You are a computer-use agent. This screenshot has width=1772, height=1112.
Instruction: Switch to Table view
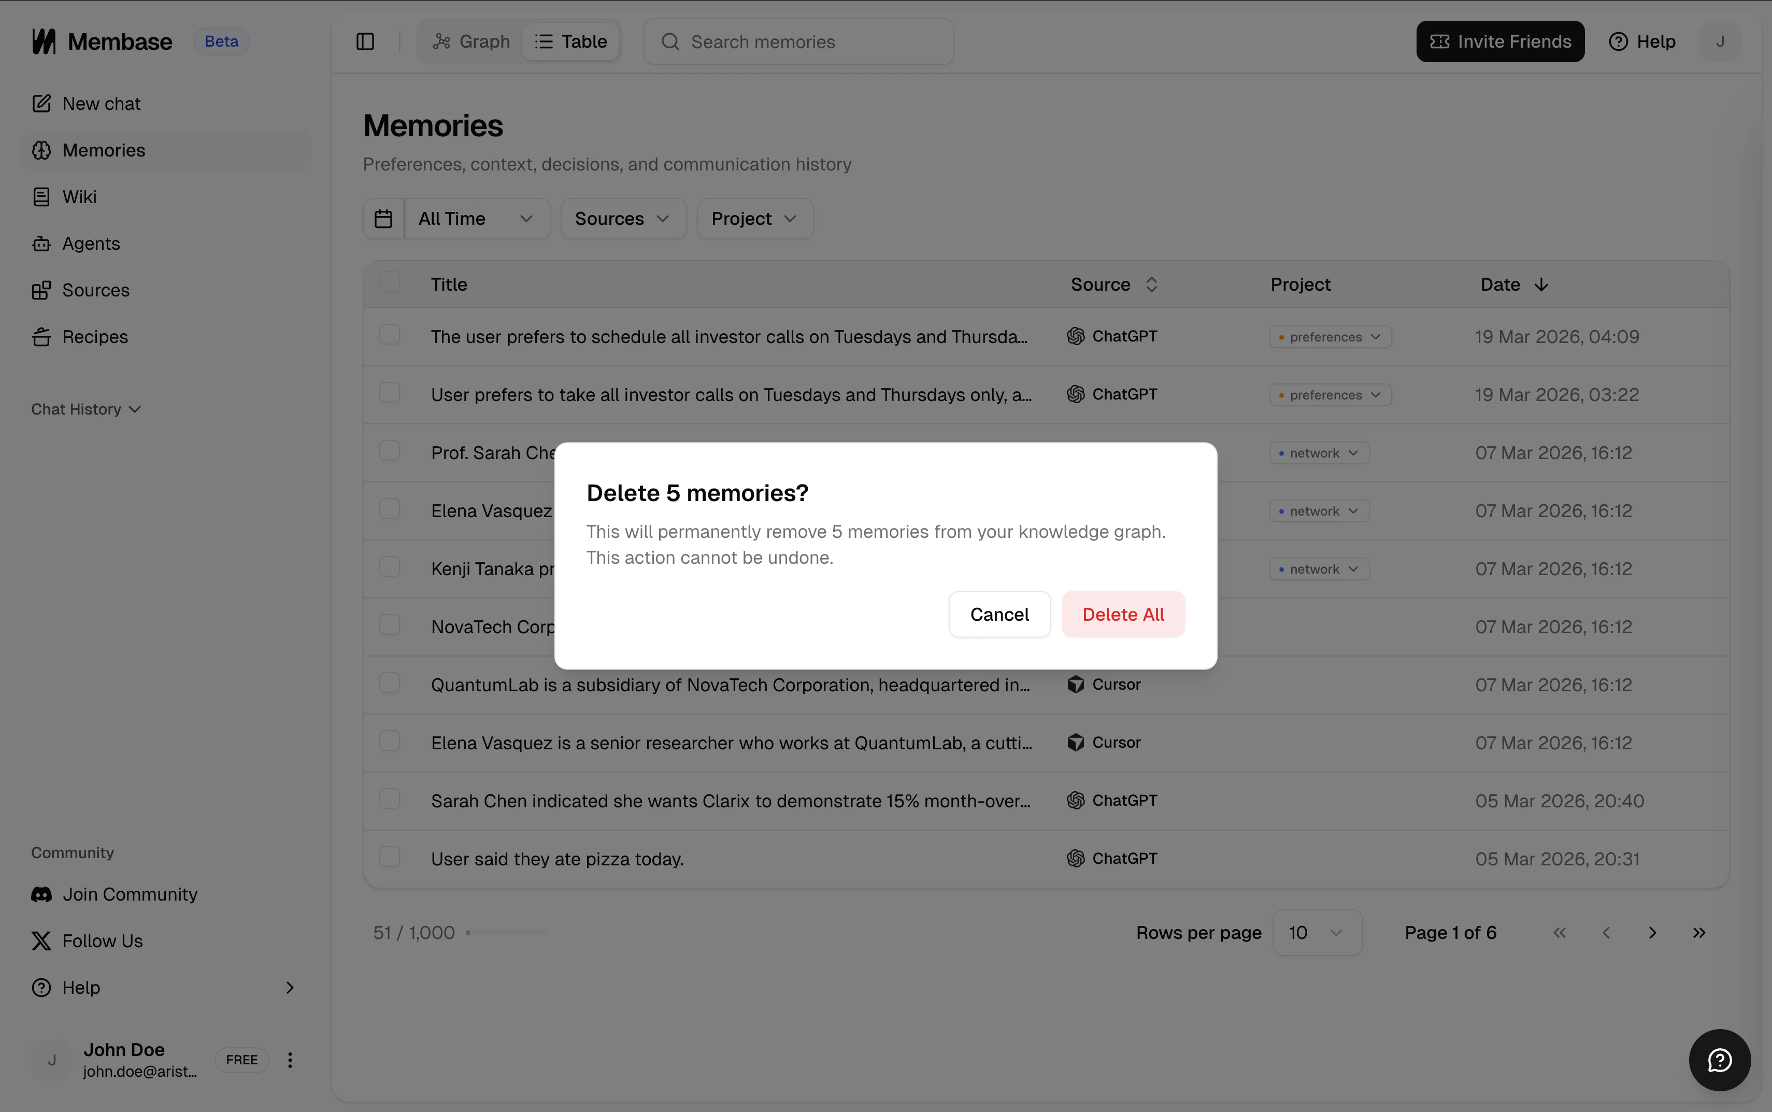click(571, 41)
